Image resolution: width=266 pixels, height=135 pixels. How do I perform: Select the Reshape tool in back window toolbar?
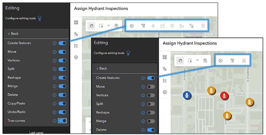pyautogui.click(x=182, y=26)
